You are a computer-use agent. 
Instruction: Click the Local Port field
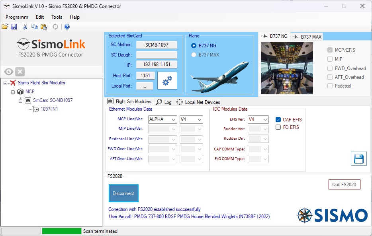(x=145, y=86)
